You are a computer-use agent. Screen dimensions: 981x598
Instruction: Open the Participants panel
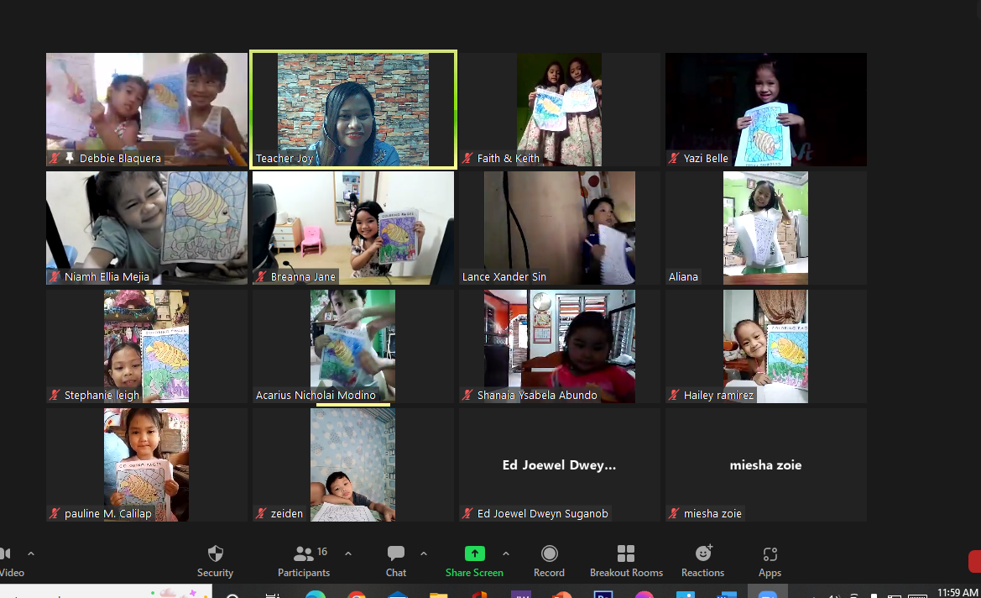[304, 562]
